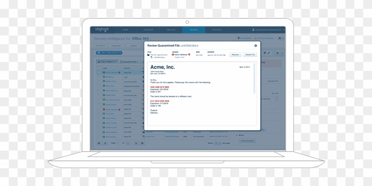This screenshot has width=372, height=186.
Task: Open the per page count dropdown
Action: pos(218,143)
